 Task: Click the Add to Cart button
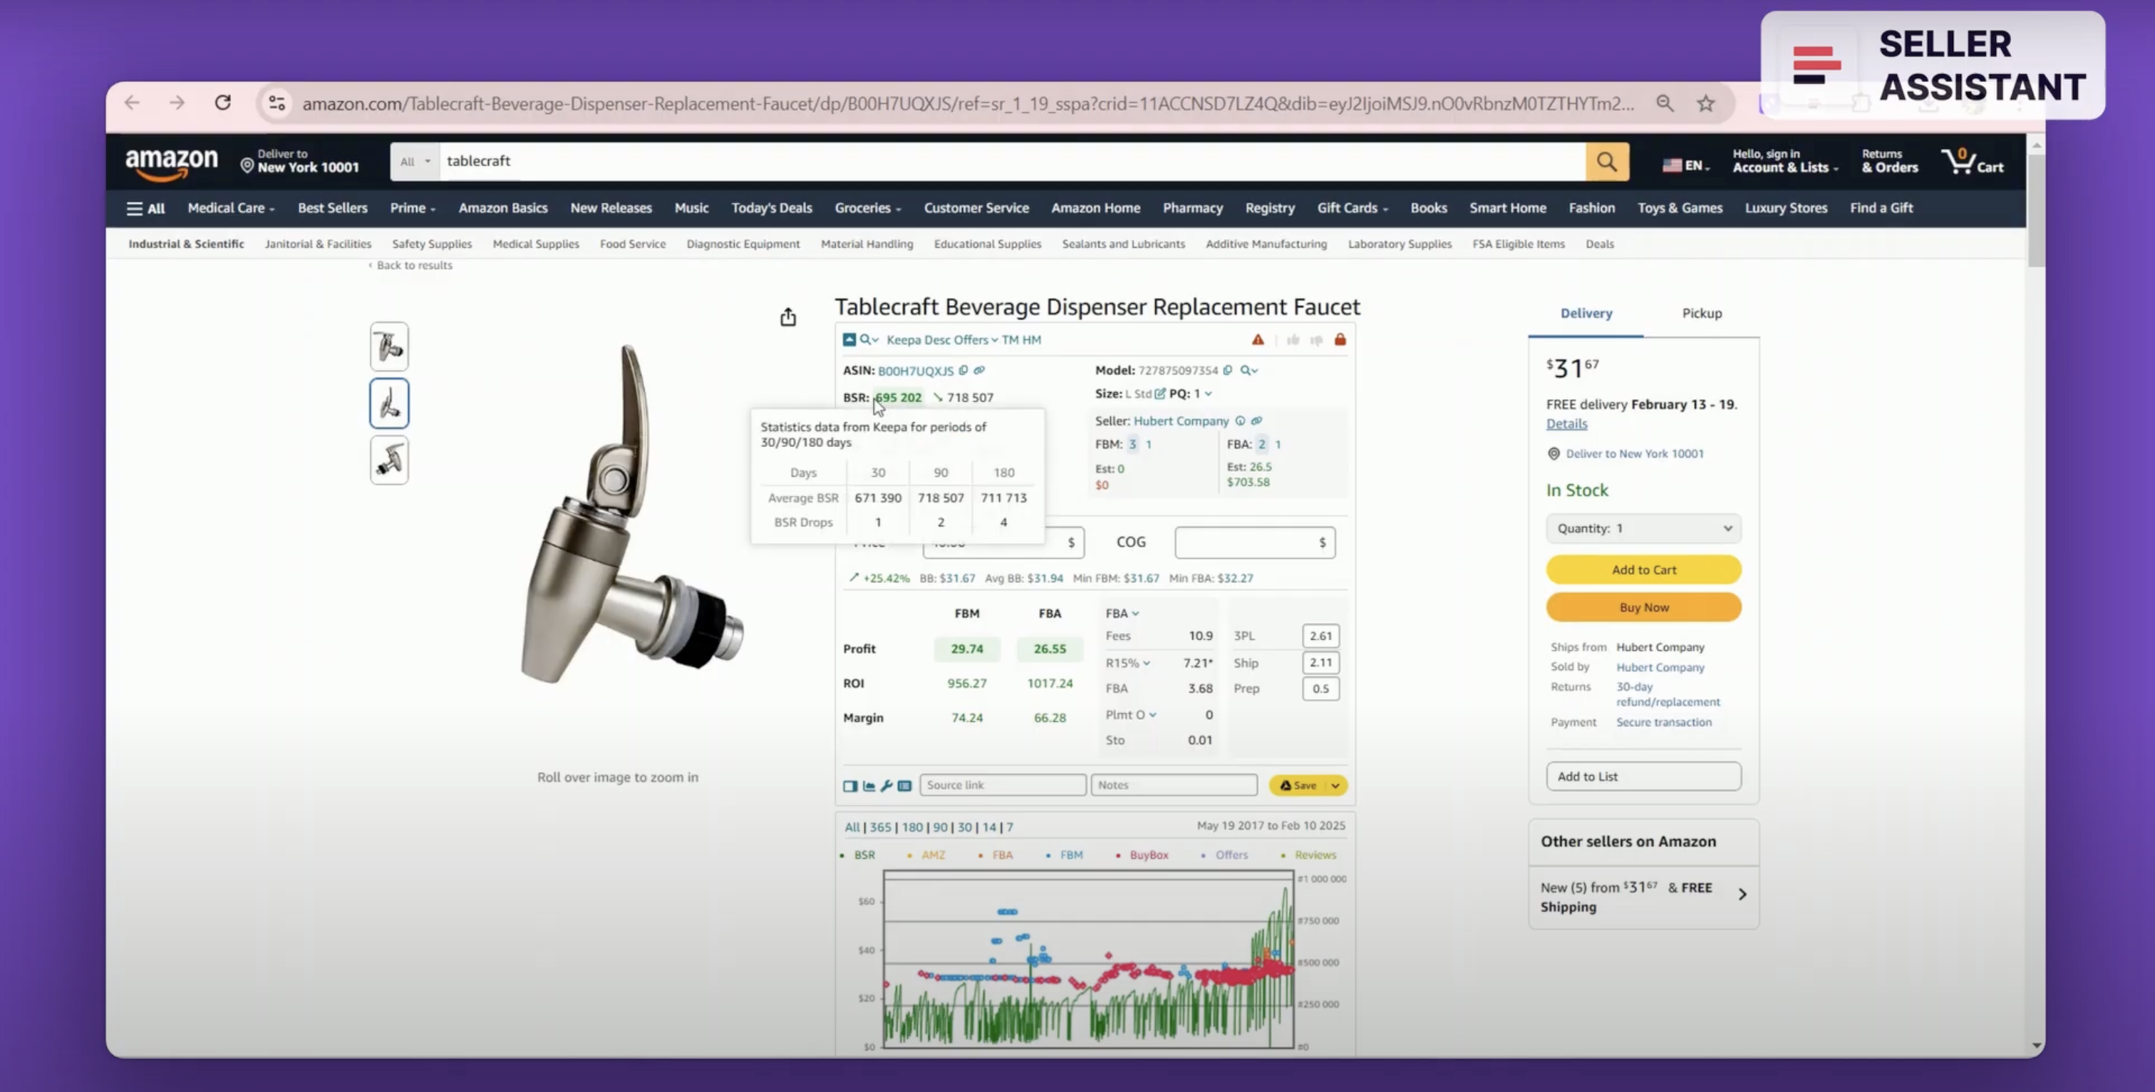click(1643, 570)
